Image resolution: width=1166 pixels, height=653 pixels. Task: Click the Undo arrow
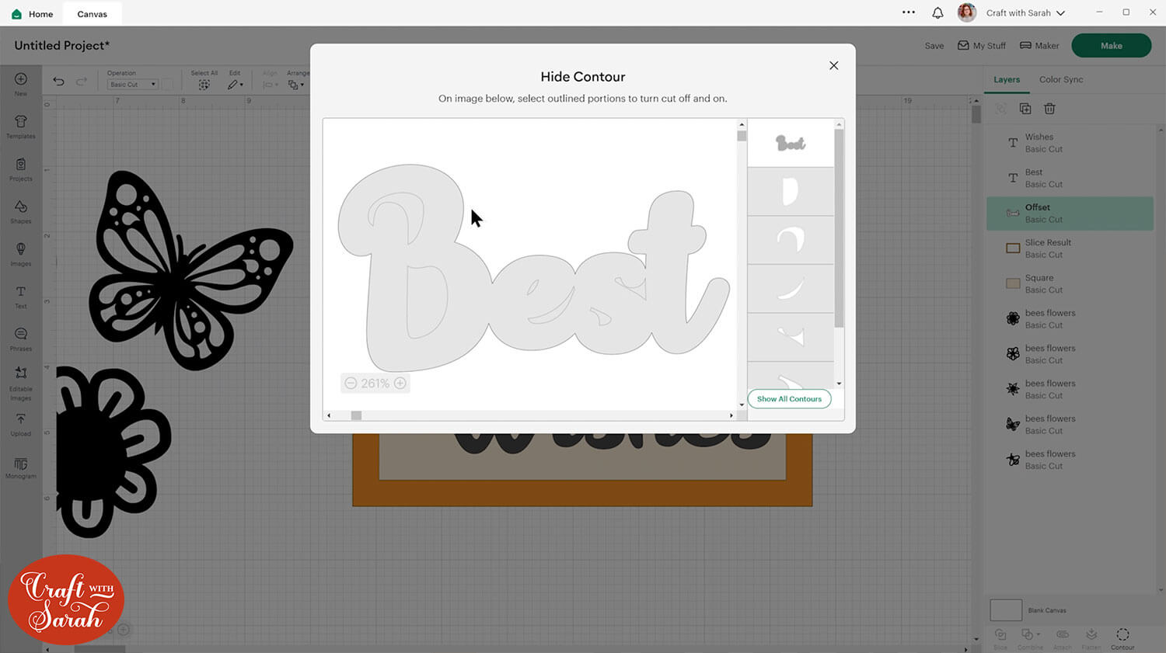(x=58, y=81)
